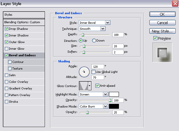The width and height of the screenshot is (179, 131).
Task: Select the Down direction radio button
Action: tap(94, 41)
